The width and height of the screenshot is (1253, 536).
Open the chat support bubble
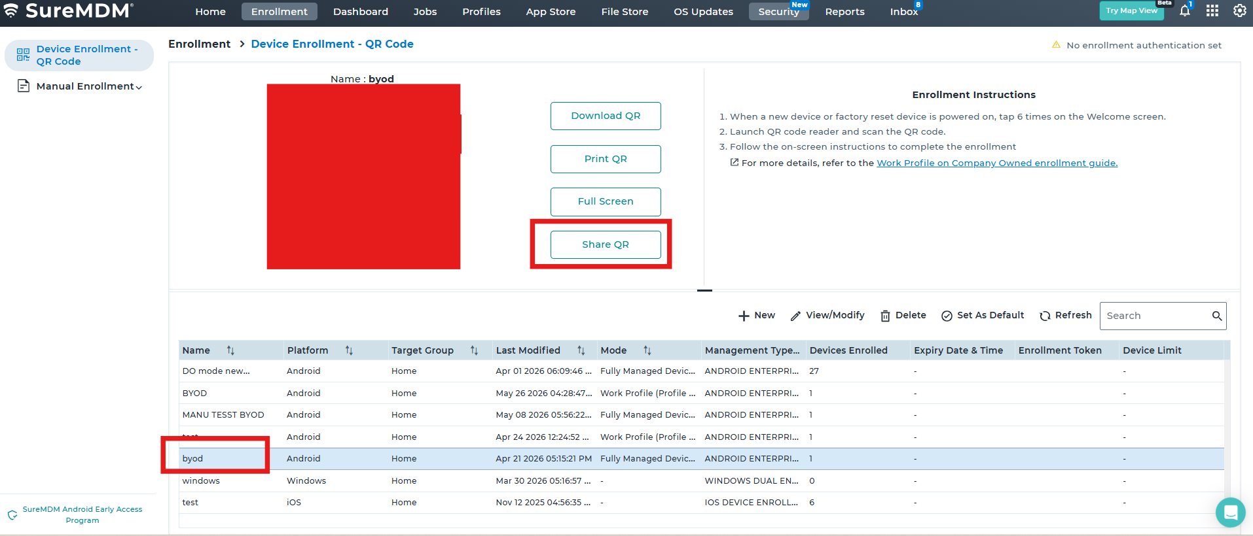pos(1231,512)
